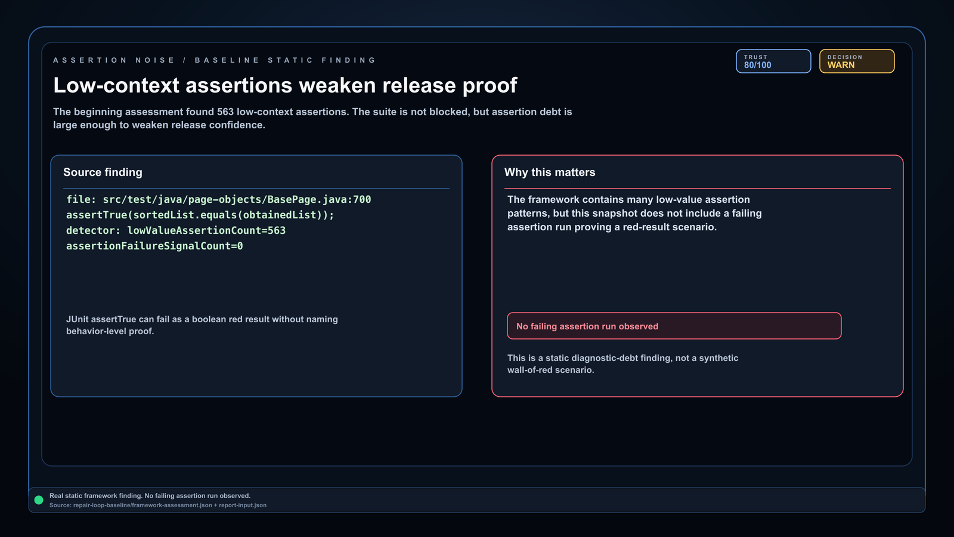Click the BasePage.java:700 file path line

pos(219,199)
